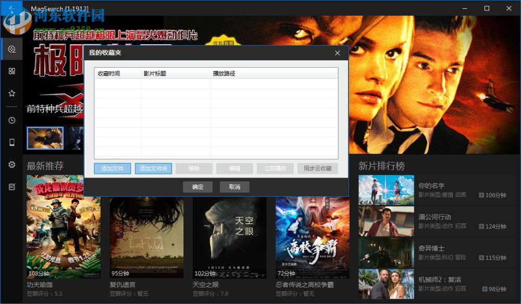Click the back arrow at top left
This screenshot has height=304, width=521.
click(10, 8)
